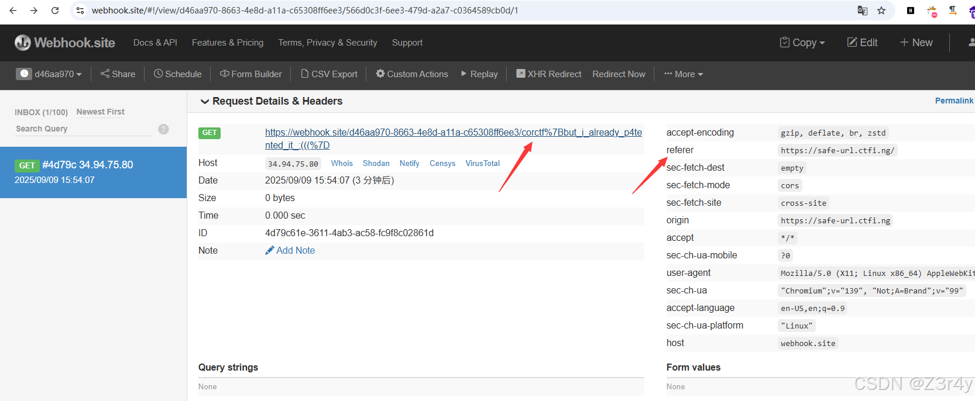Click the INBOX (1/100) label

(x=41, y=112)
